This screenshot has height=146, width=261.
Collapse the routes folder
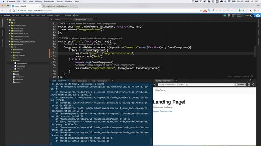pos(11,60)
